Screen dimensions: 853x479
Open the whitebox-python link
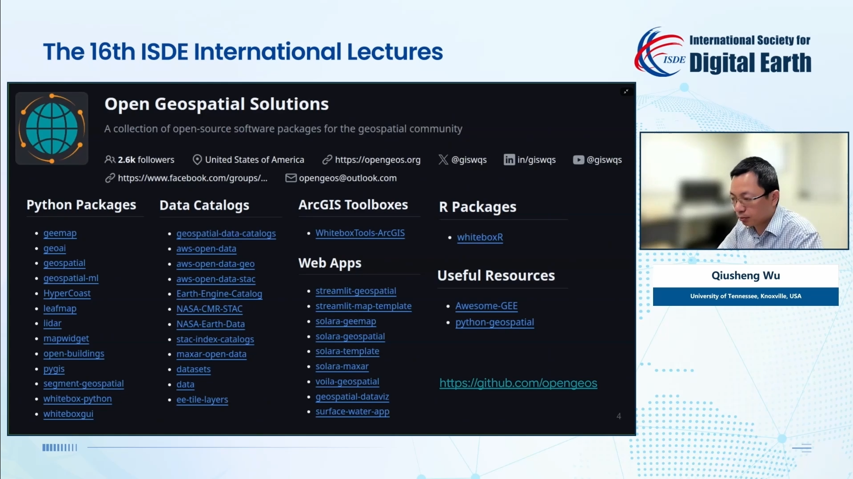tap(78, 399)
